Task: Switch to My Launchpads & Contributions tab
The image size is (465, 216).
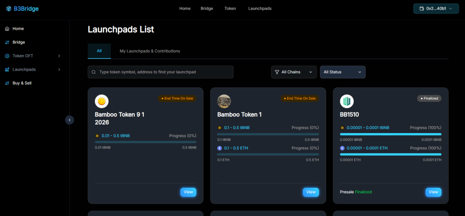Action: pyautogui.click(x=150, y=51)
